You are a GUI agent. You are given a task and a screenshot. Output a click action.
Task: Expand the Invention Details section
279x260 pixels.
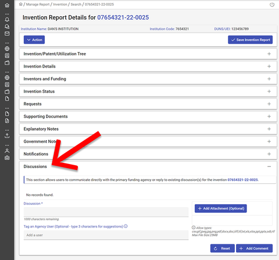pyautogui.click(x=148, y=66)
